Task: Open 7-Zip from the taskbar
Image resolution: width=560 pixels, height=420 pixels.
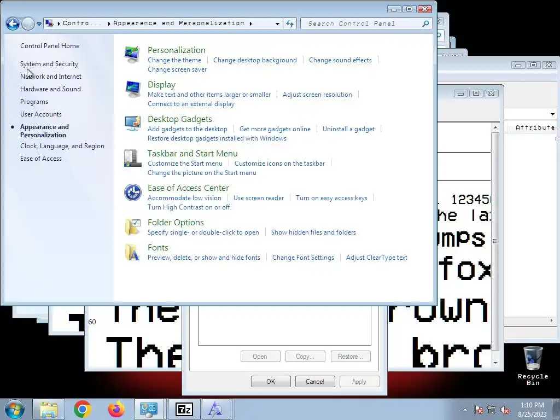Action: click(184, 409)
